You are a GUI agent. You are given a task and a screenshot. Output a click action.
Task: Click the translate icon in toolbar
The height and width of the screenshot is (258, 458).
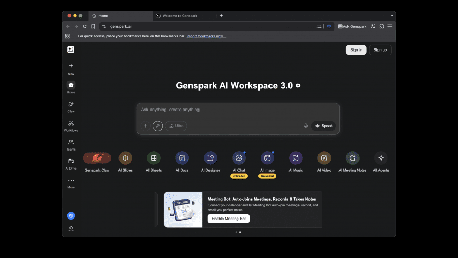tap(373, 26)
